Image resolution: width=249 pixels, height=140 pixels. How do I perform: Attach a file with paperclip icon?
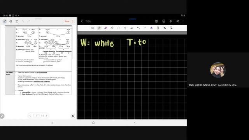(x=171, y=21)
